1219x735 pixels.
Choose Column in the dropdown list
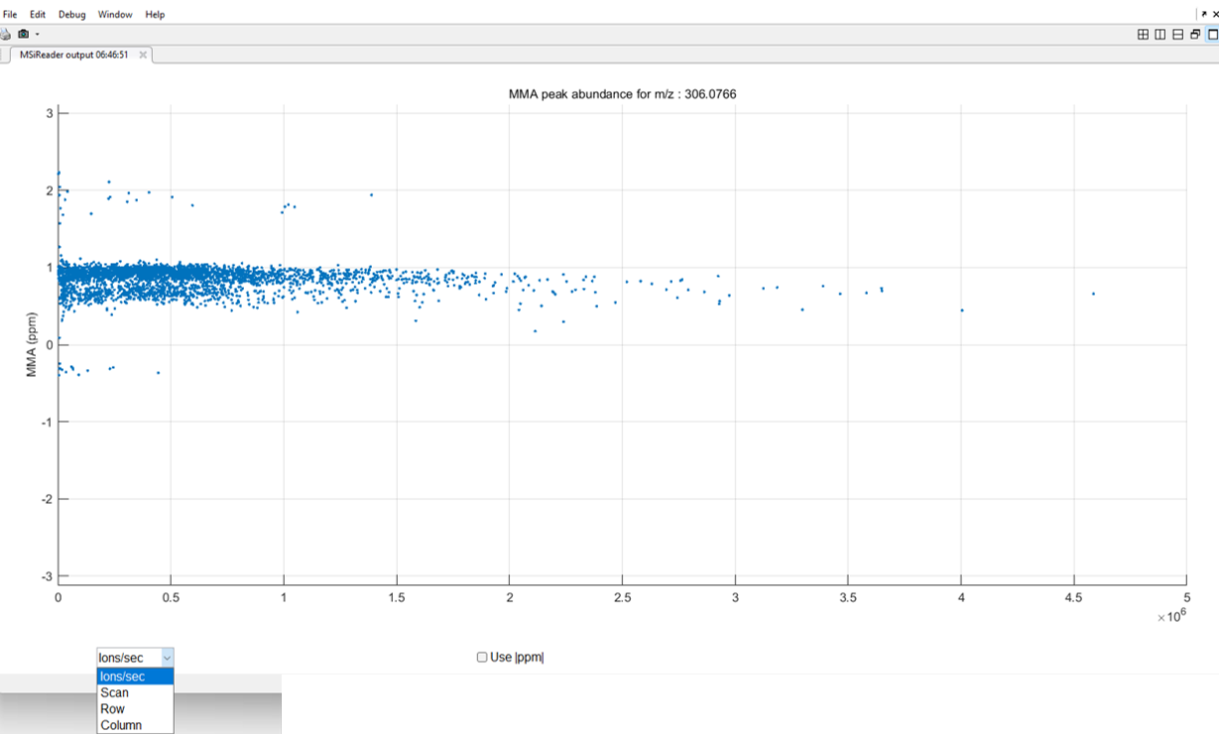(x=135, y=725)
